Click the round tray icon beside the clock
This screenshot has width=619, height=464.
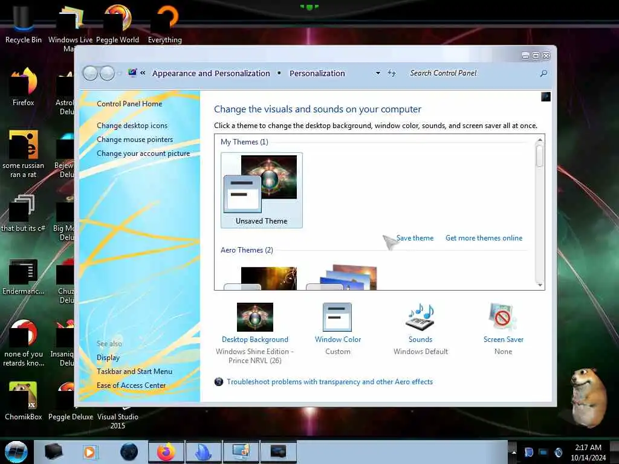point(558,452)
